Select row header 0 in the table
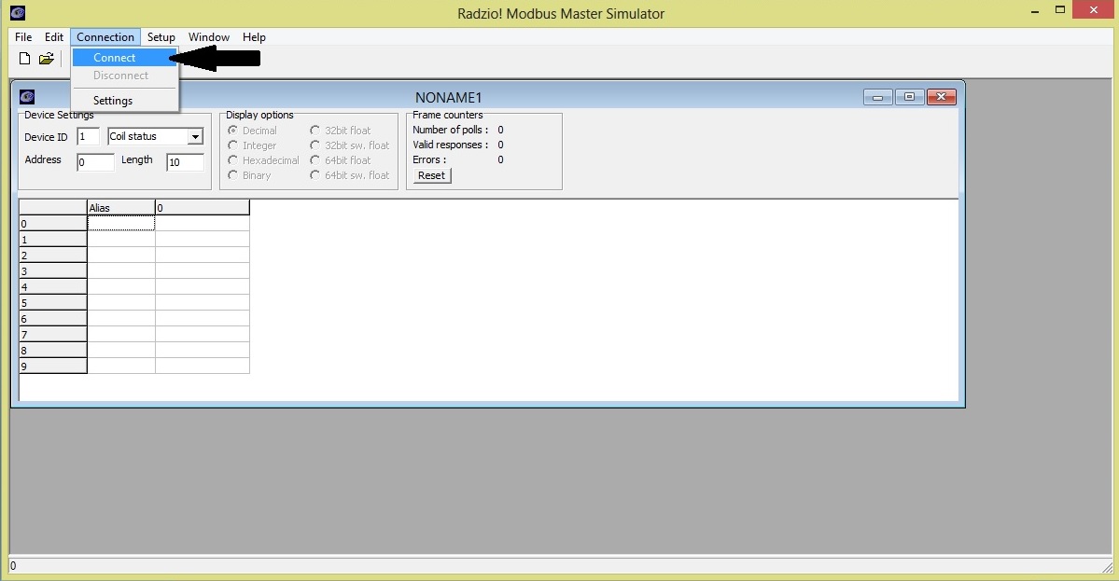The width and height of the screenshot is (1119, 581). [x=53, y=223]
